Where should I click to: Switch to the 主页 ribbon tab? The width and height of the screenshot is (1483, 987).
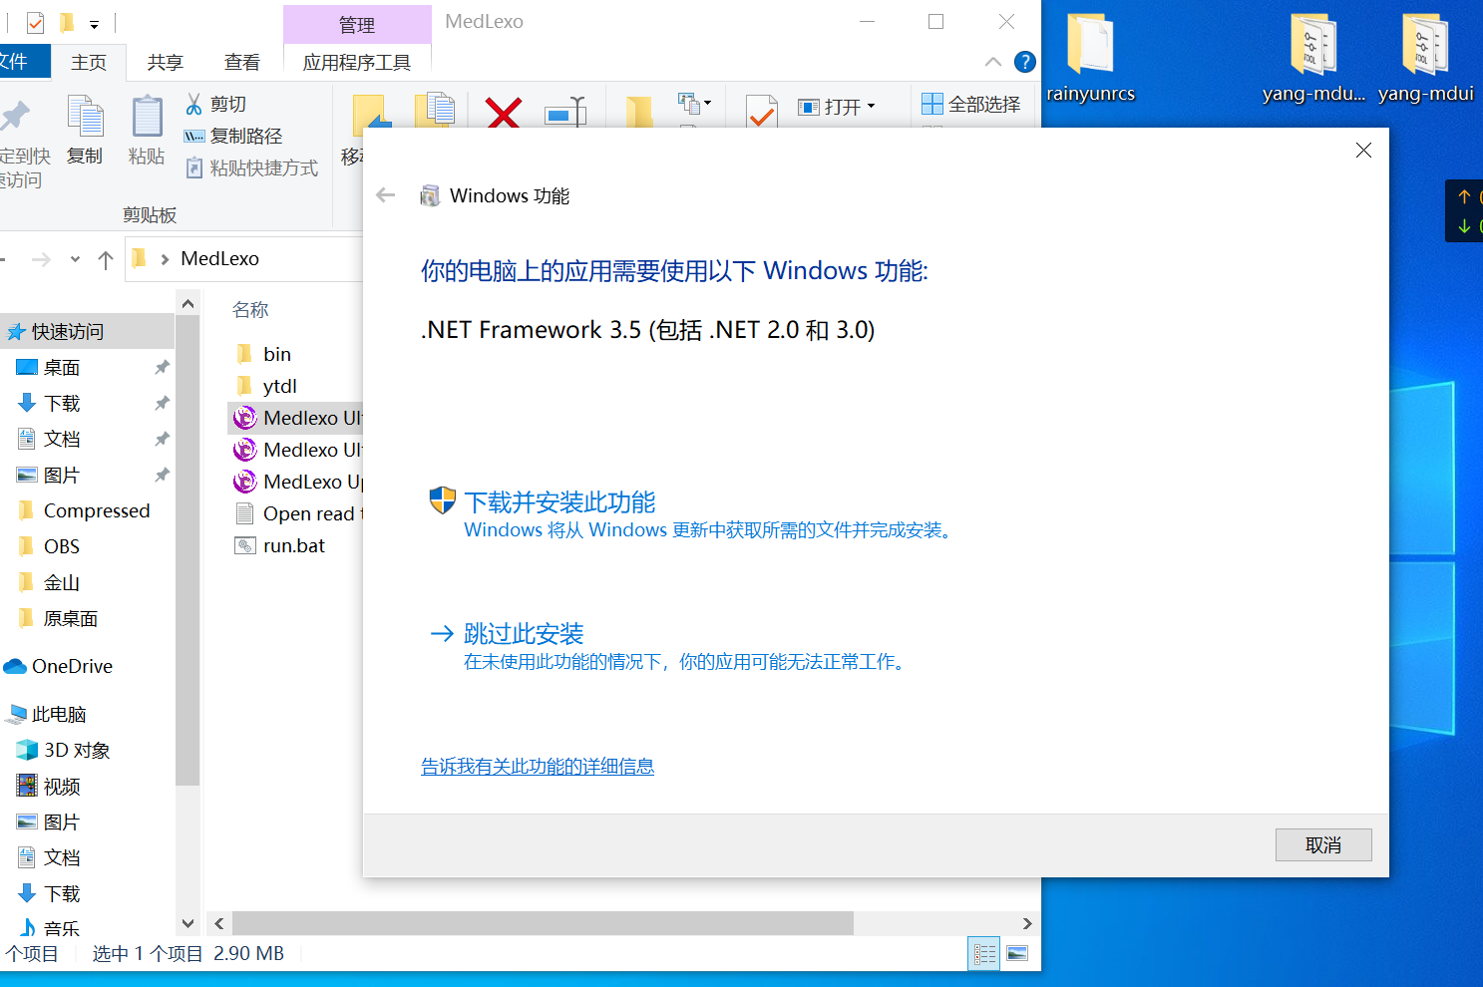pyautogui.click(x=89, y=62)
